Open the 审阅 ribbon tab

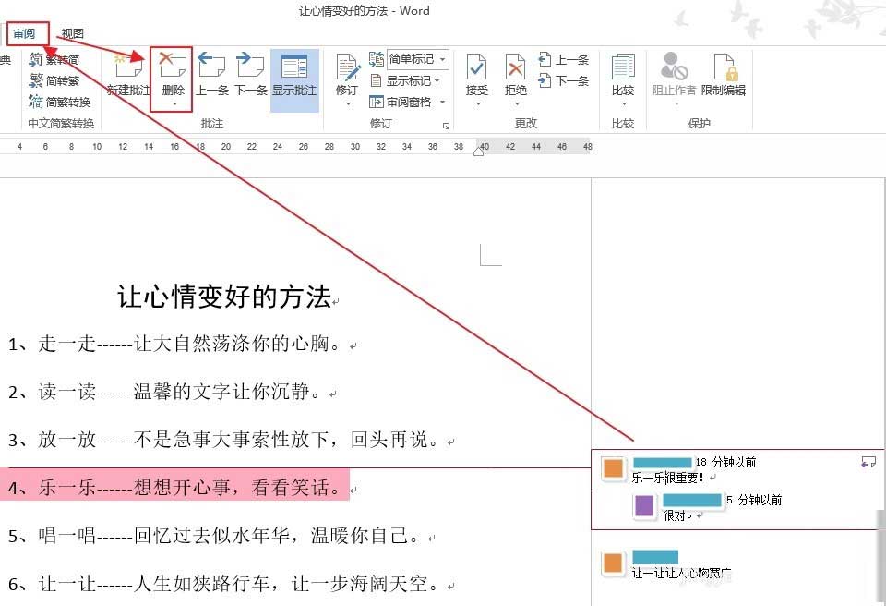[x=24, y=34]
